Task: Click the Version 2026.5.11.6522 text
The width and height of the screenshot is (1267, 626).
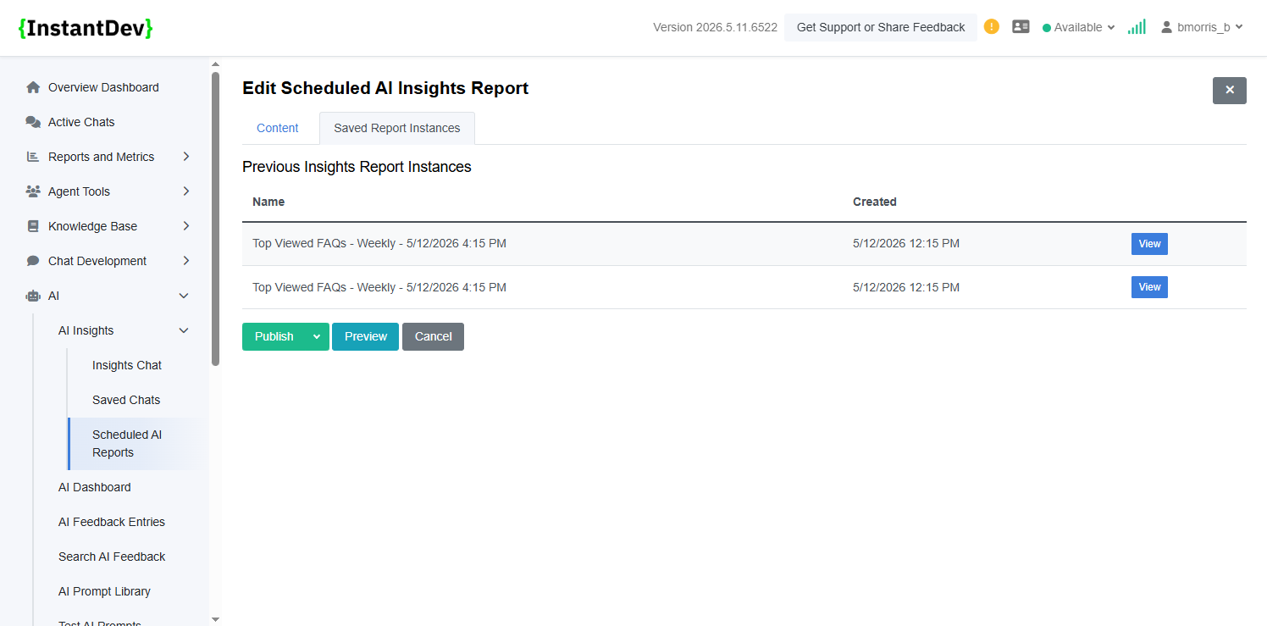Action: click(715, 27)
